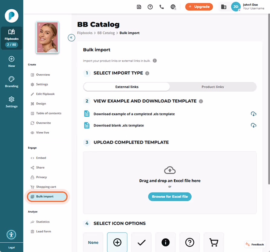Click the upload cloud icon in drop zone

click(x=170, y=170)
